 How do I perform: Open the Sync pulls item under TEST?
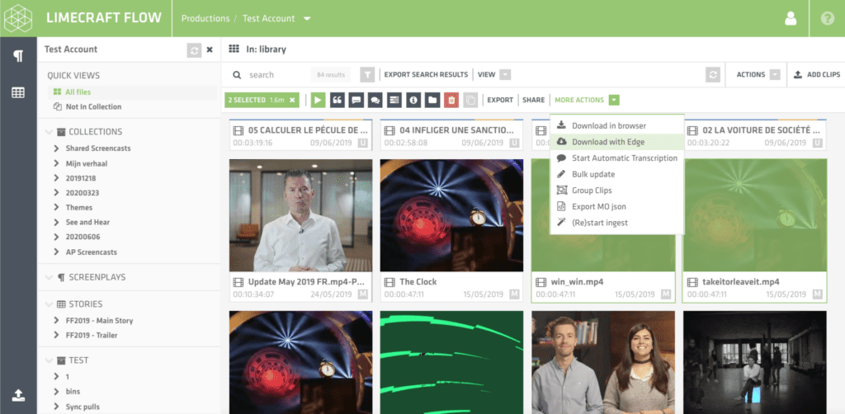pos(83,407)
